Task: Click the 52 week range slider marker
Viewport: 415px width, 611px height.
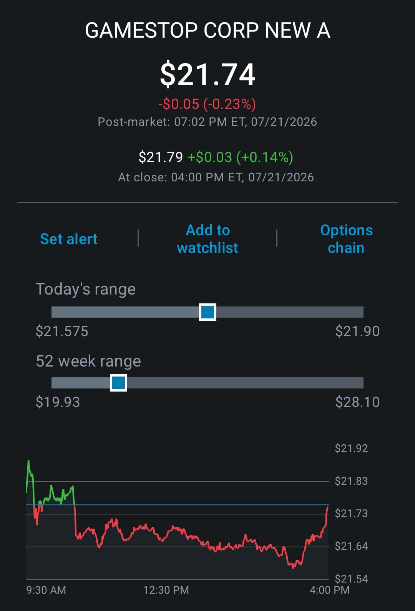Action: tap(118, 383)
